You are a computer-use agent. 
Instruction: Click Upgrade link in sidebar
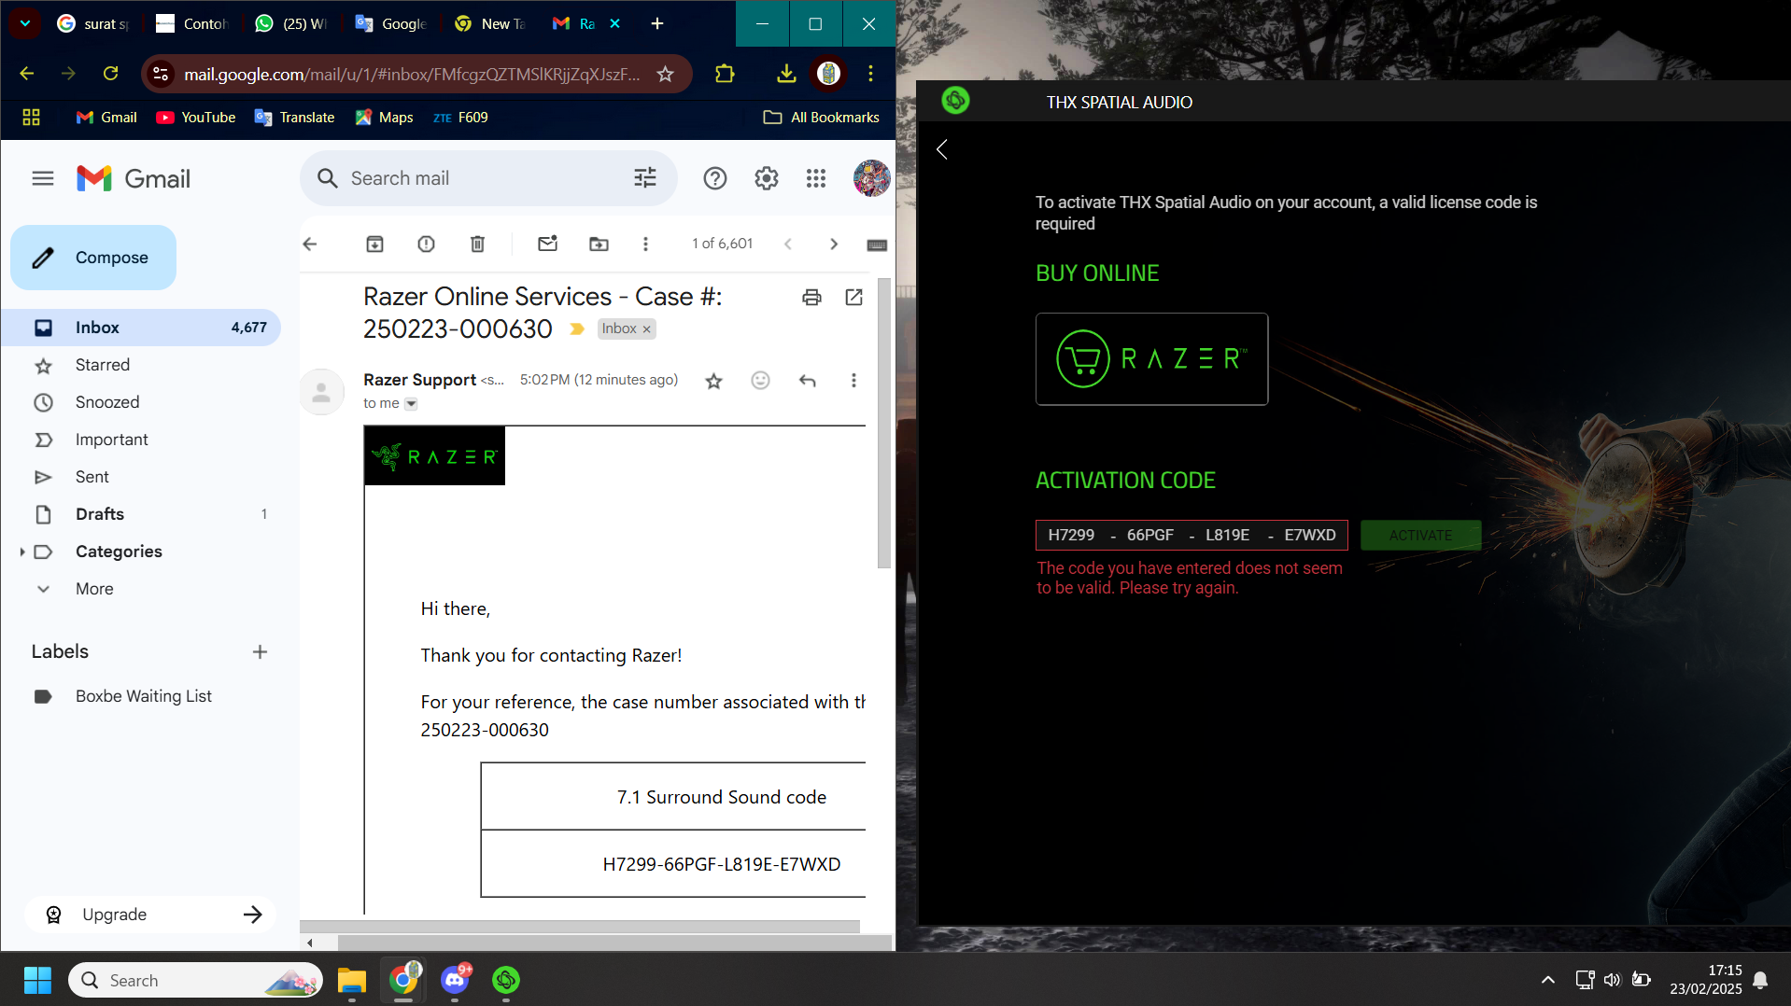(151, 915)
